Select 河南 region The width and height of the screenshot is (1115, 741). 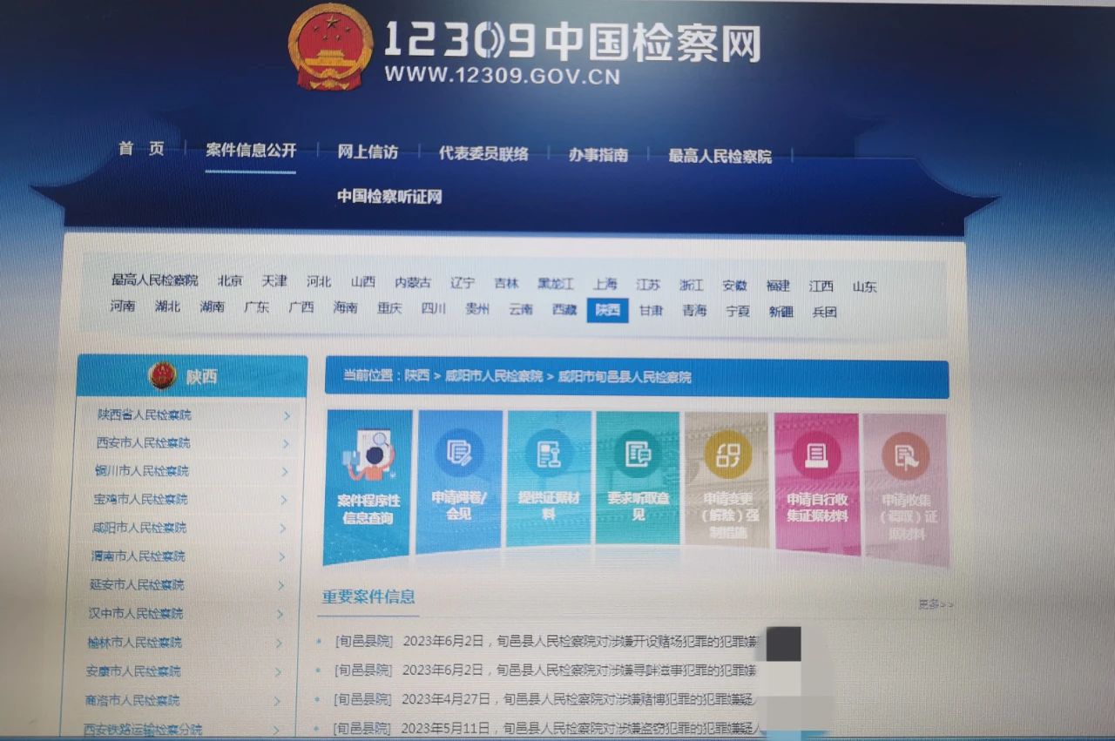[x=123, y=307]
